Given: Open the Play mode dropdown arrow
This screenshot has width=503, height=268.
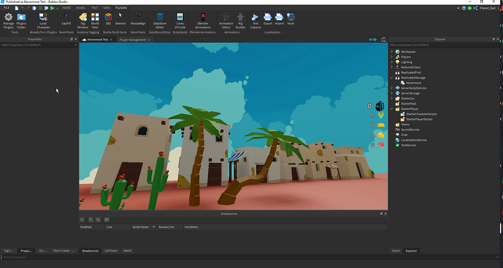Looking at the screenshot, I should [57, 8].
